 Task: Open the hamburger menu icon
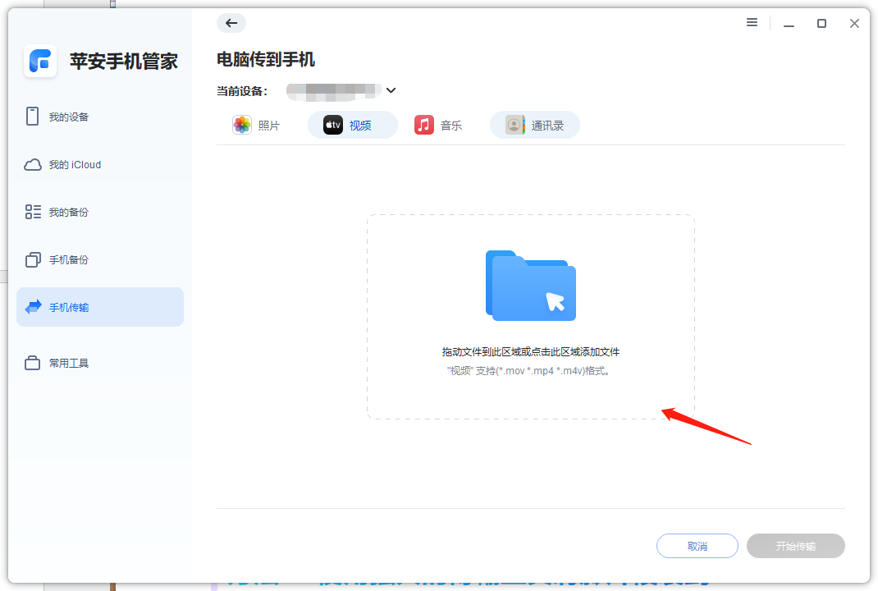tap(752, 23)
